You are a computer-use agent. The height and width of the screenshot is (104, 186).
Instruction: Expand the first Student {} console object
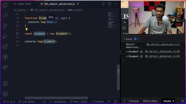[x=127, y=52]
